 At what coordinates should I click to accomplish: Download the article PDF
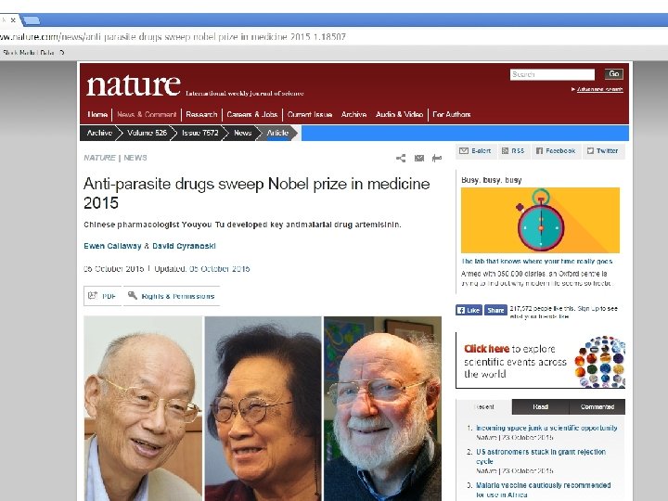(x=102, y=296)
